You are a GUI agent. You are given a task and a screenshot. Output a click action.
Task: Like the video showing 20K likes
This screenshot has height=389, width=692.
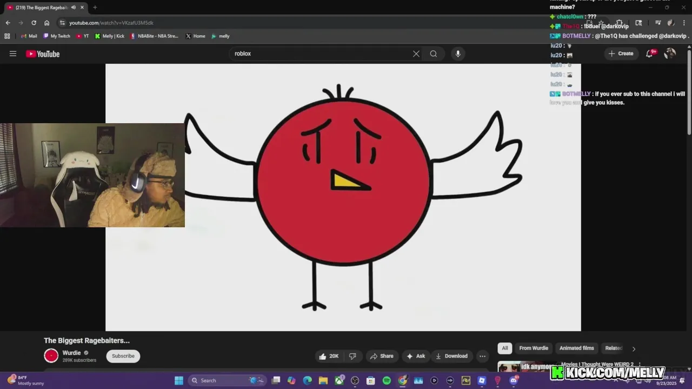[x=329, y=356]
